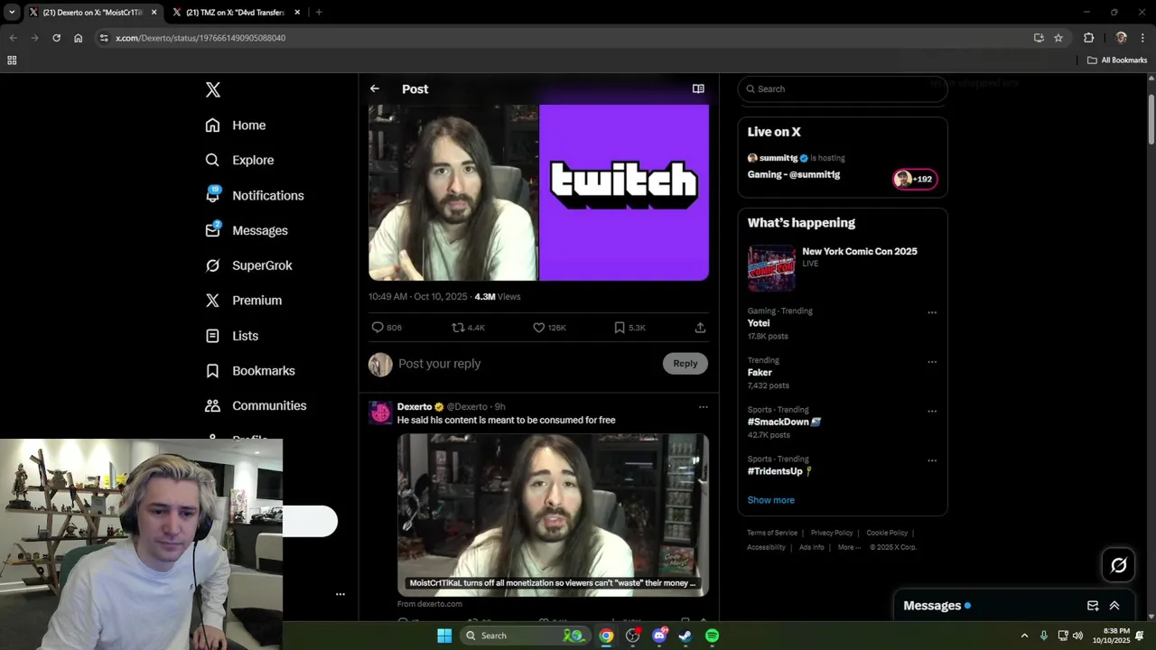Go to the X logo home icon
The image size is (1156, 650).
tap(212, 89)
